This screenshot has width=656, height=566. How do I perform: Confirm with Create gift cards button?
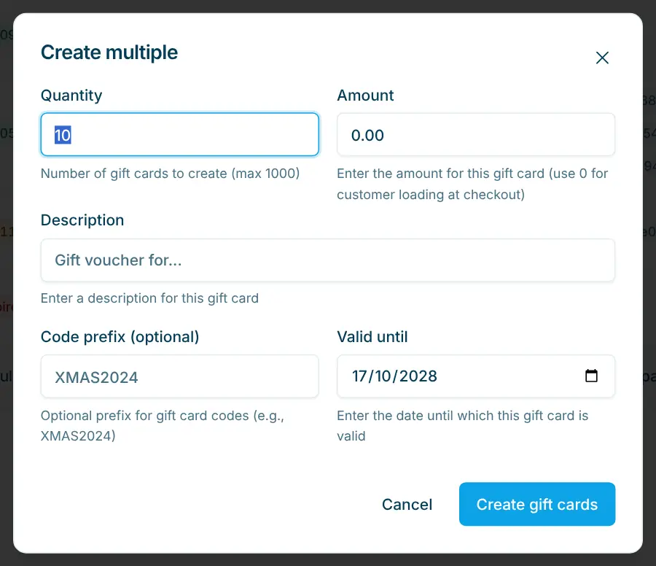[x=537, y=504]
